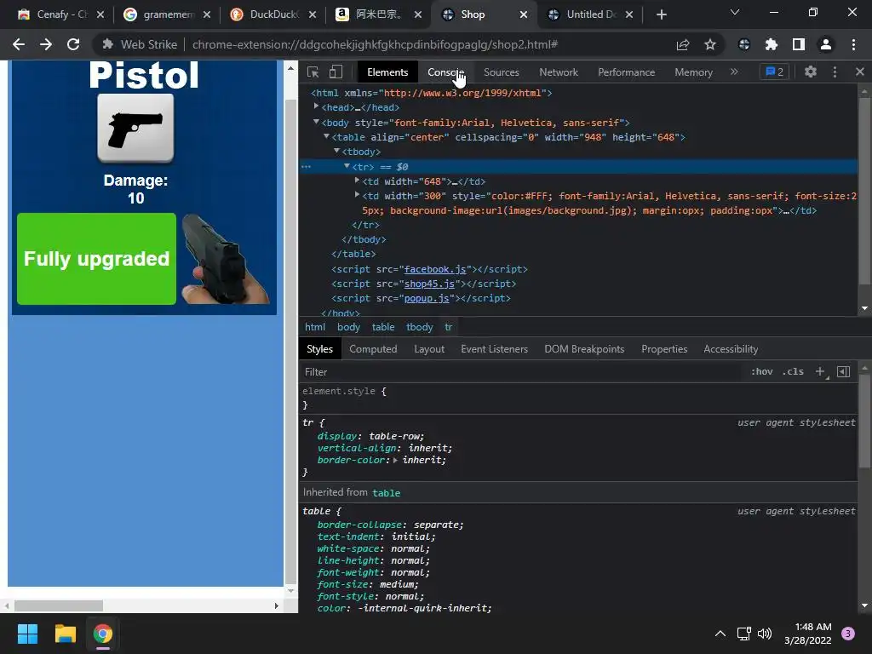The height and width of the screenshot is (654, 872).
Task: Go back in browser history
Action: 19,44
